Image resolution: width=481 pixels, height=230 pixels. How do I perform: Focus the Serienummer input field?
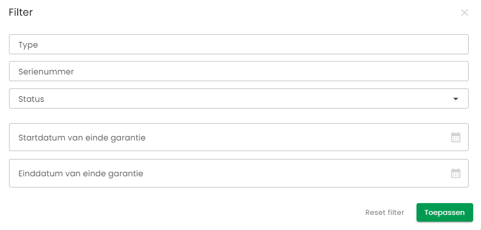point(239,72)
